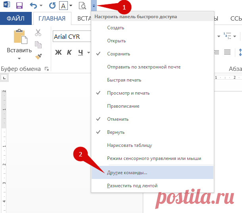
Task: Toggle bold Ж formatting
Action: (x=58, y=53)
